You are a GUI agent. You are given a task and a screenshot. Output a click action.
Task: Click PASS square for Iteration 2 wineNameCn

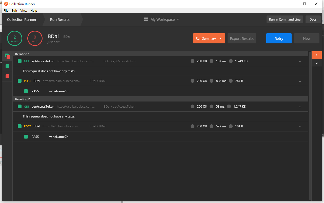[26, 137]
